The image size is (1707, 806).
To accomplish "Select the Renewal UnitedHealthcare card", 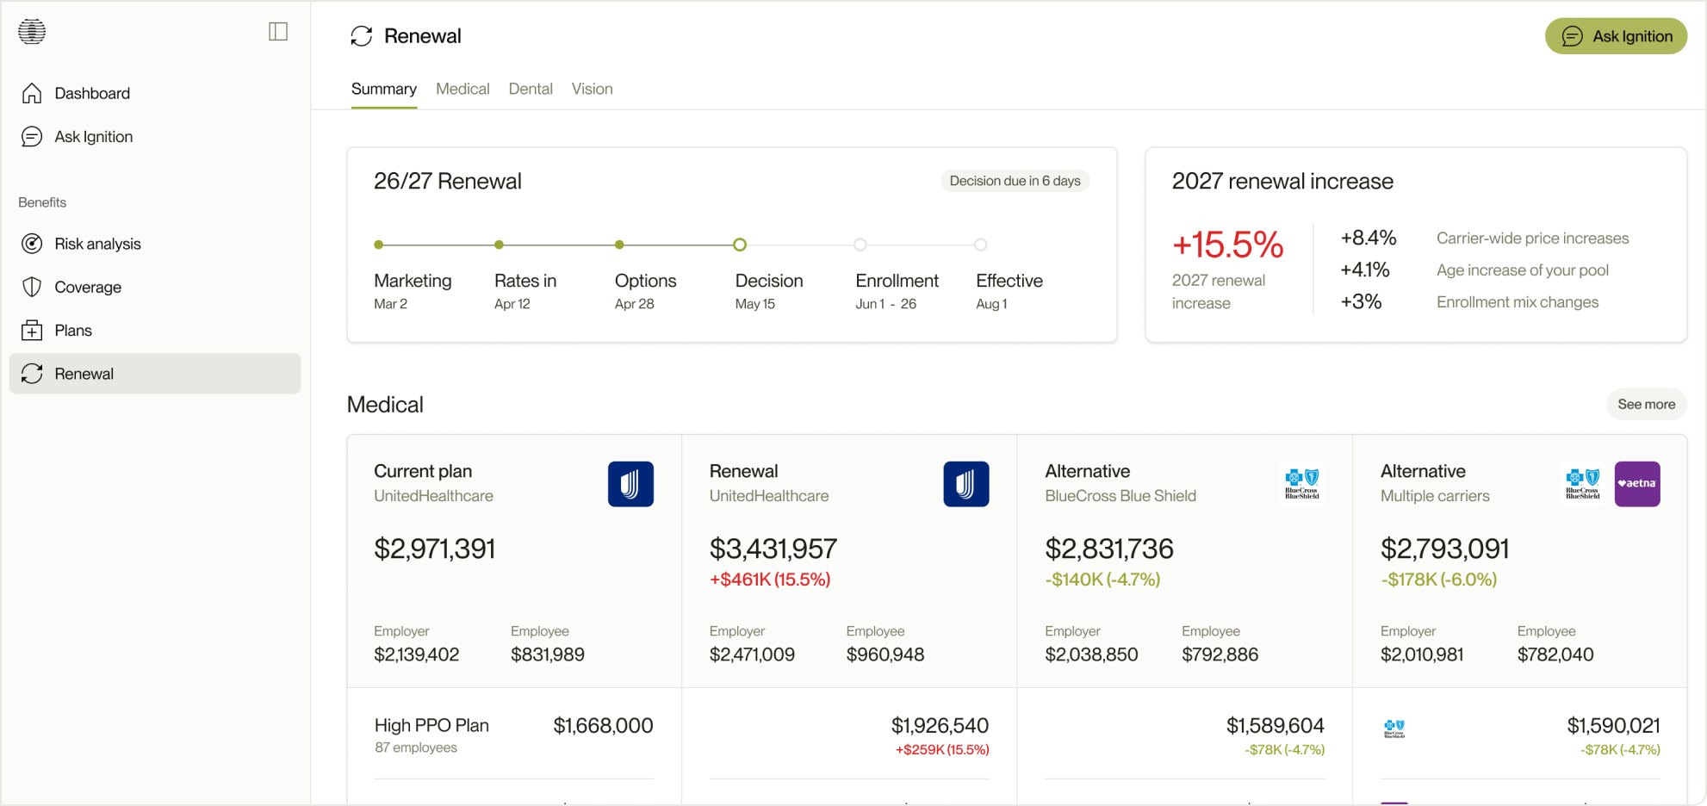I will tap(849, 561).
